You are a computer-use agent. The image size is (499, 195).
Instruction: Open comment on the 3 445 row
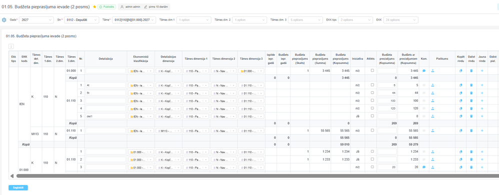[424, 71]
